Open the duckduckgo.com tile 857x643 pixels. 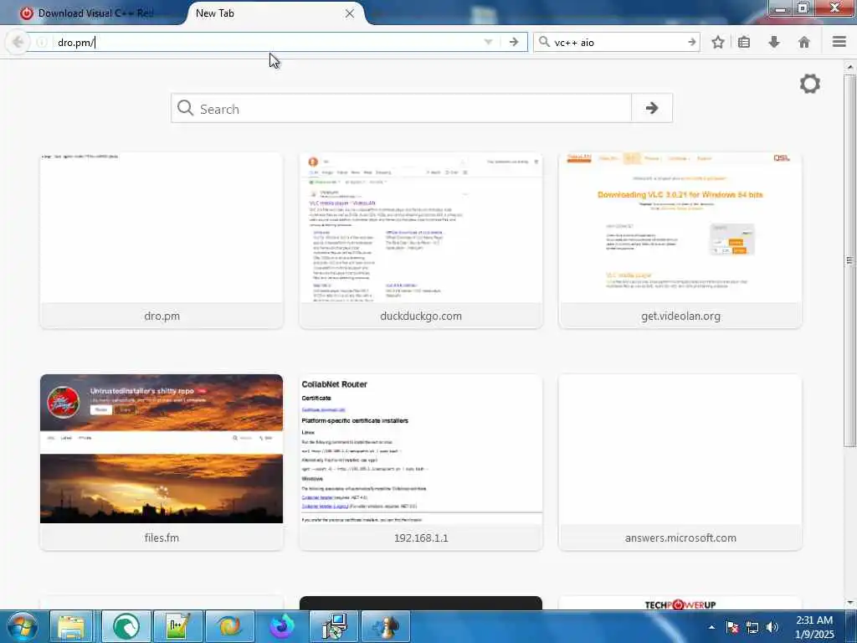421,241
